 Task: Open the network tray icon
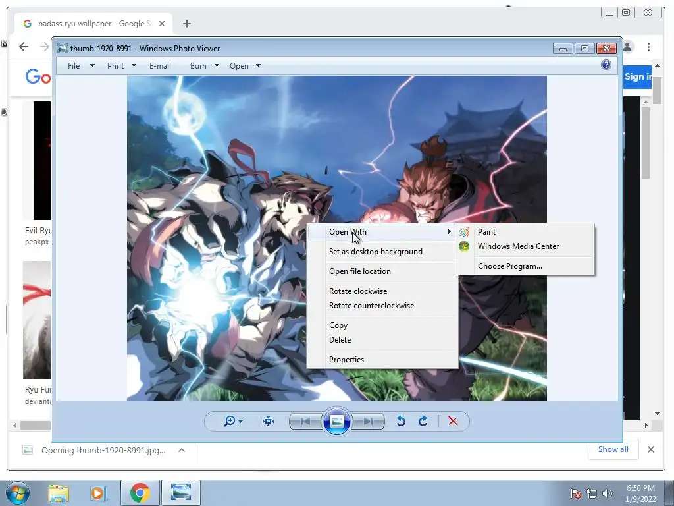click(x=592, y=493)
